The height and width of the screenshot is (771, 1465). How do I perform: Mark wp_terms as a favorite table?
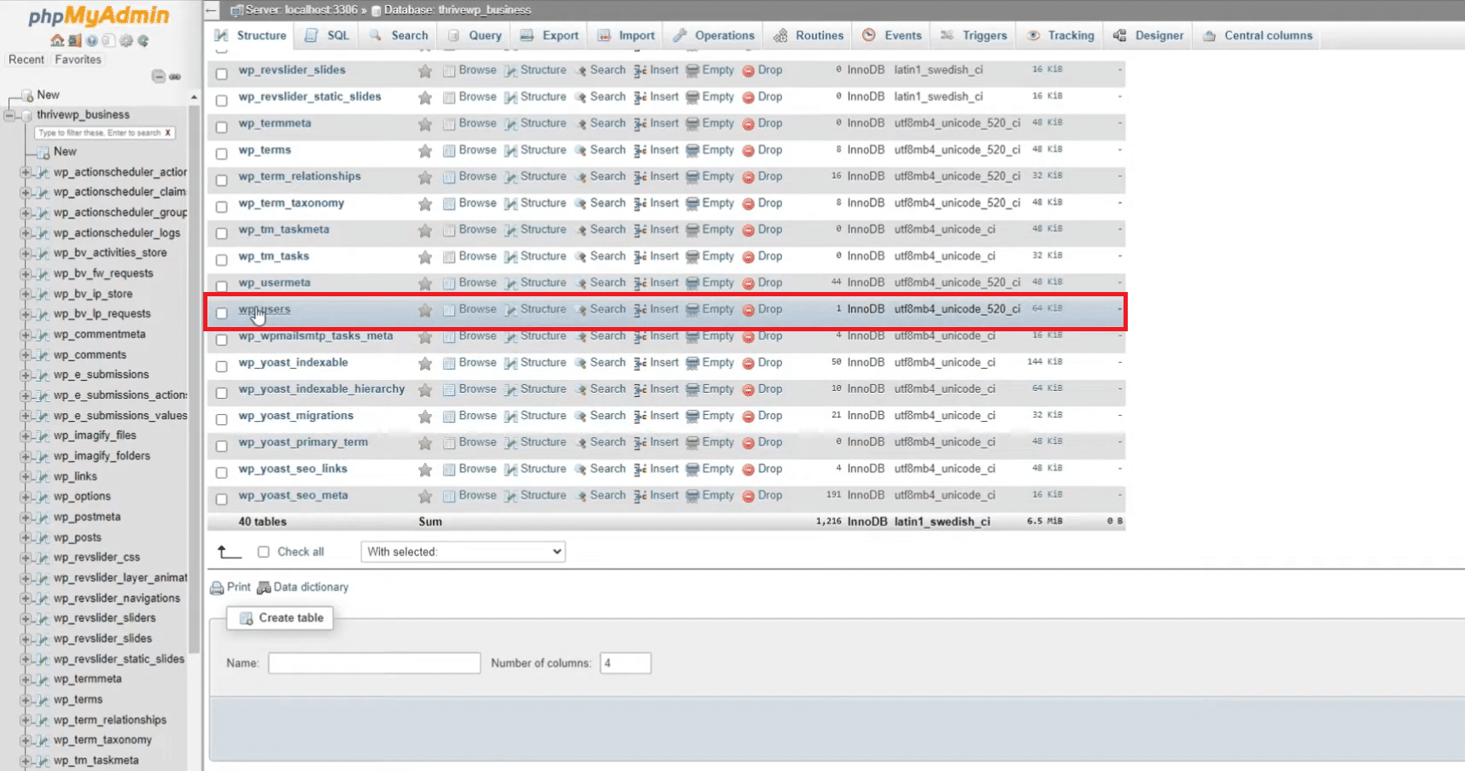(424, 149)
